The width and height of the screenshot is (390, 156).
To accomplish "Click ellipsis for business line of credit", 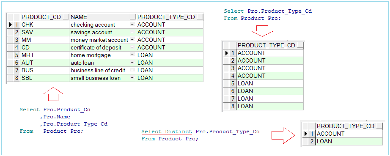I will click(132, 70).
